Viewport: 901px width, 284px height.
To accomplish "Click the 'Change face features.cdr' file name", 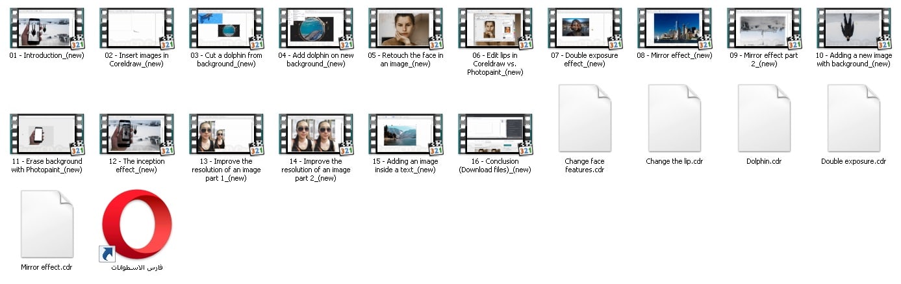I will [x=585, y=166].
